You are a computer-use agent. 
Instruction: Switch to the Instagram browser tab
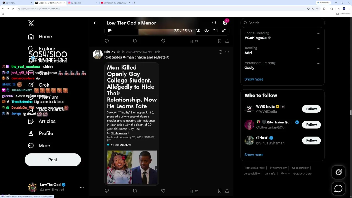pyautogui.click(x=82, y=3)
